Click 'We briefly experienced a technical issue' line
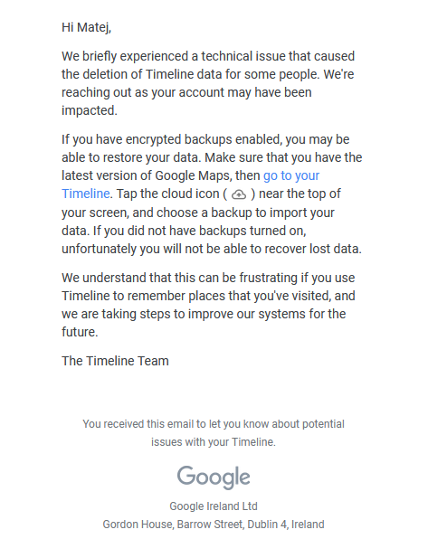Image resolution: width=428 pixels, height=558 pixels. [x=208, y=56]
